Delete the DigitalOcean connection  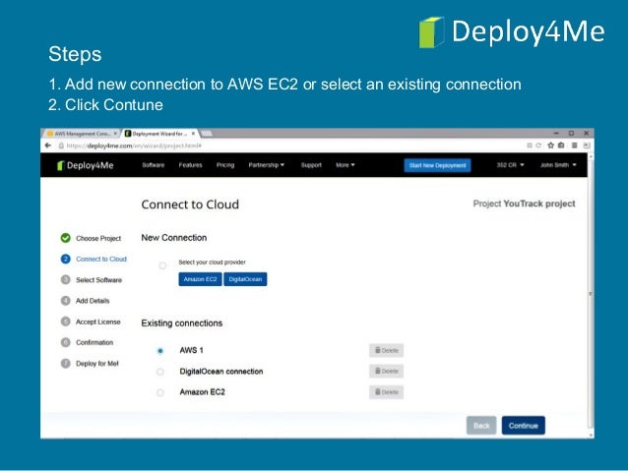point(386,372)
